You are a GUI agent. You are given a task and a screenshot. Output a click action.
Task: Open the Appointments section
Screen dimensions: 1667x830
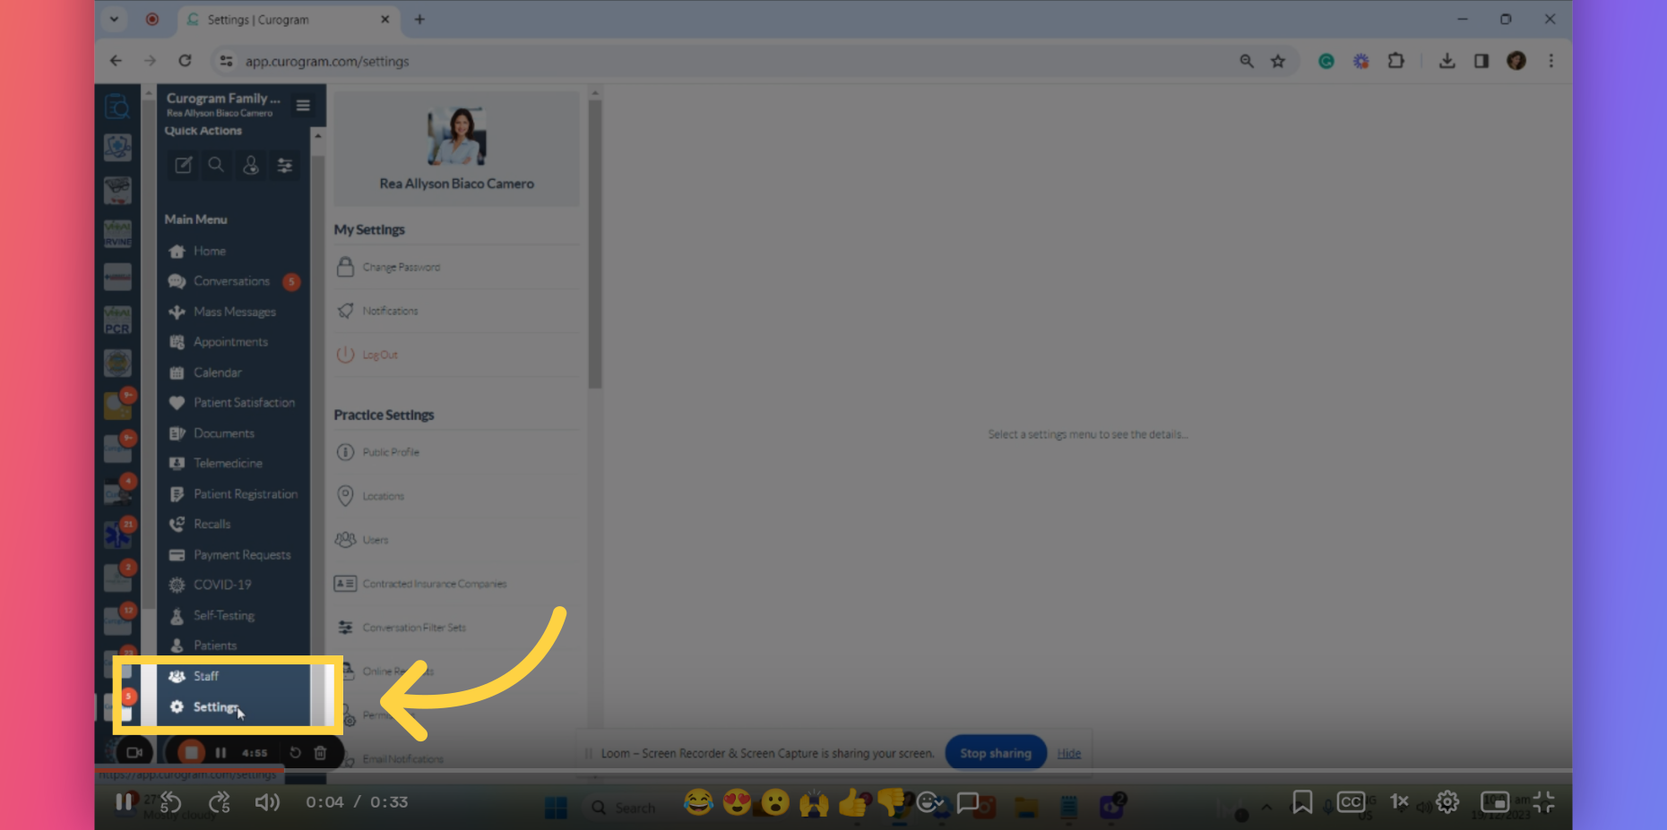point(230,341)
